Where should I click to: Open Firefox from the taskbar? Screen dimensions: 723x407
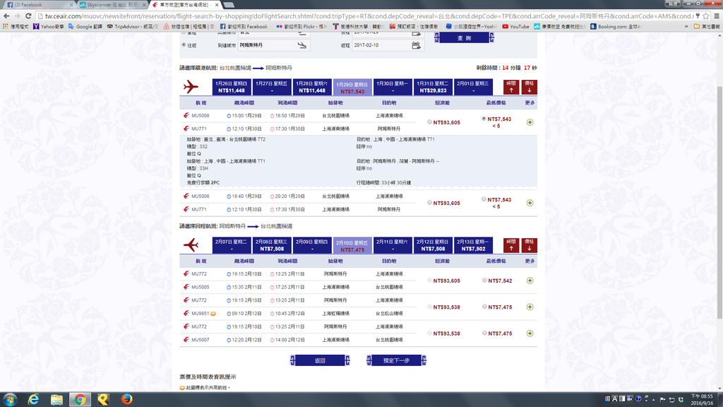click(x=127, y=399)
